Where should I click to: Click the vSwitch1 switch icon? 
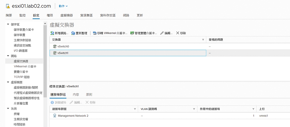[x=55, y=53]
